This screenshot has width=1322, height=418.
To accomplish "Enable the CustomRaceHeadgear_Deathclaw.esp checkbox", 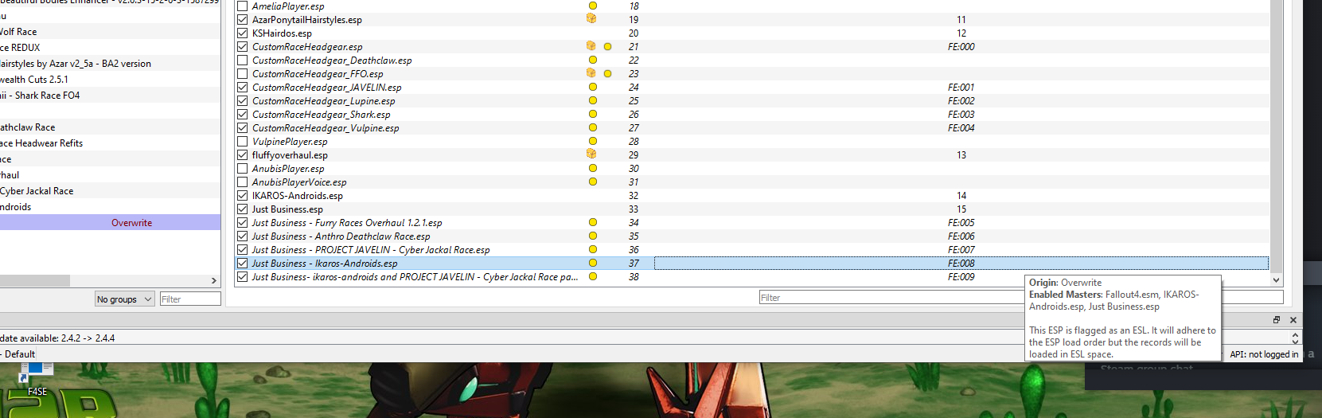I will click(243, 60).
